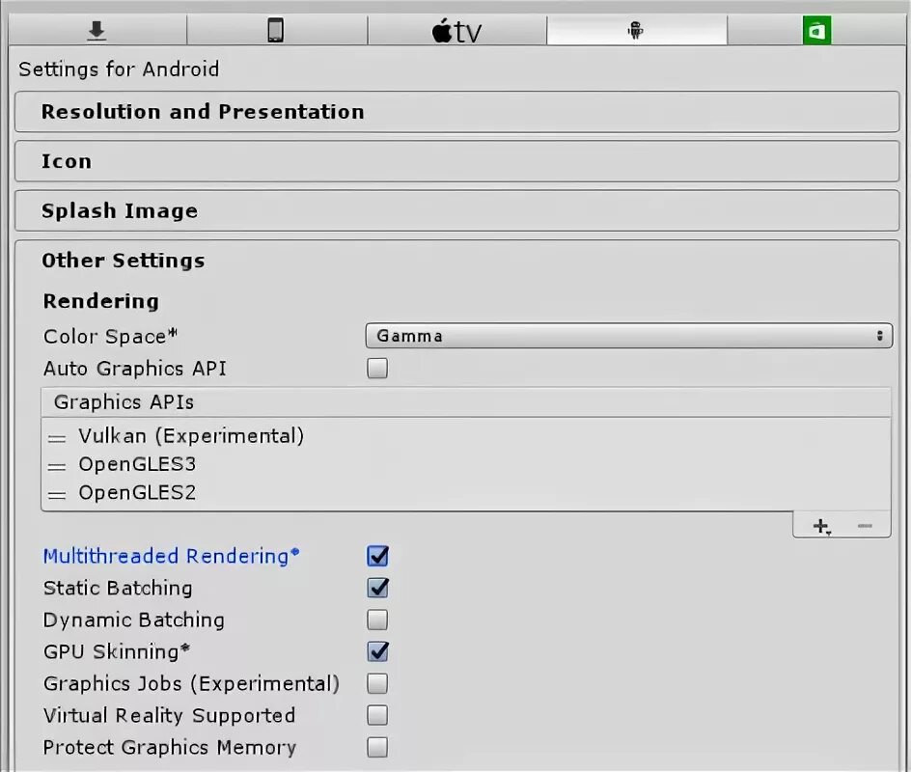Click the Rendering subsection heading

coord(101,301)
